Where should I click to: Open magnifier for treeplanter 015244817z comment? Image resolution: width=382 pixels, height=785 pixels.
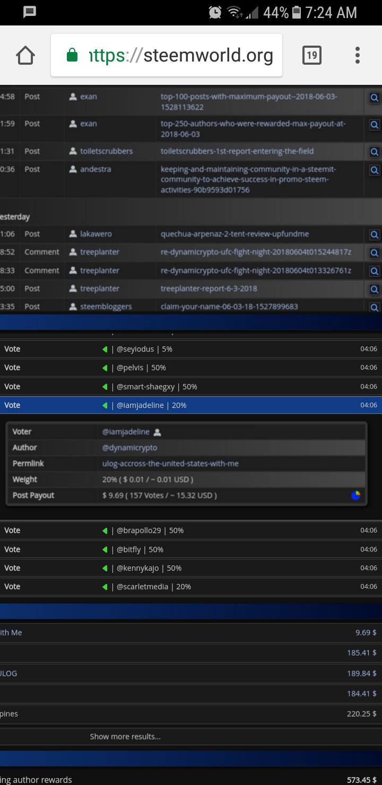click(x=375, y=253)
